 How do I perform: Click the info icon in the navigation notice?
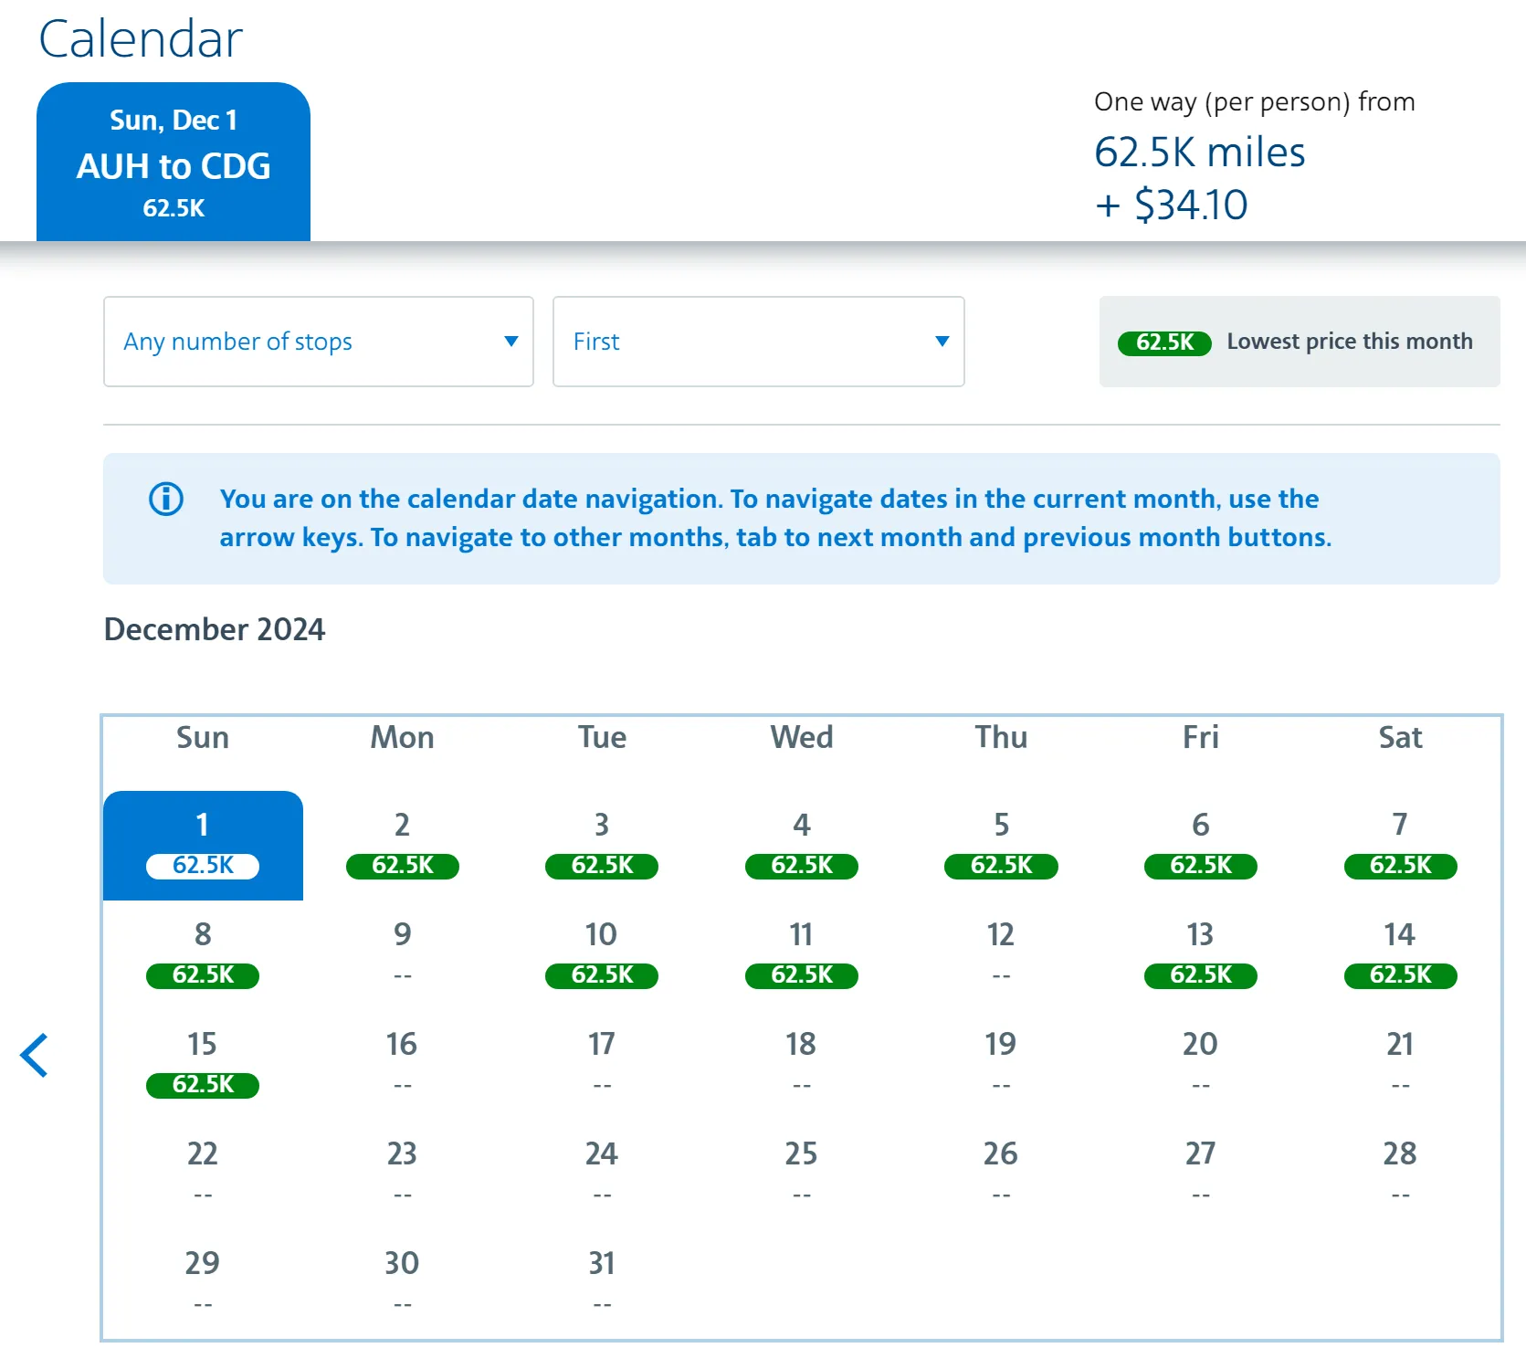(166, 499)
